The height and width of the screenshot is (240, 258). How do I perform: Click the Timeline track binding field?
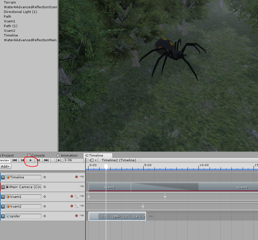click(x=23, y=177)
